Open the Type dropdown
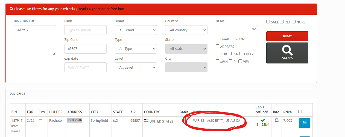345x137 pixels. [x=136, y=49]
